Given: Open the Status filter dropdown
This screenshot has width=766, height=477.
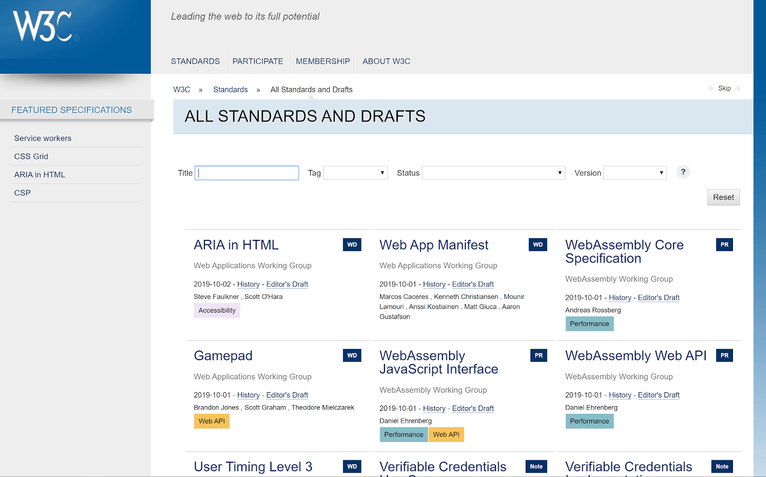Looking at the screenshot, I should 493,173.
